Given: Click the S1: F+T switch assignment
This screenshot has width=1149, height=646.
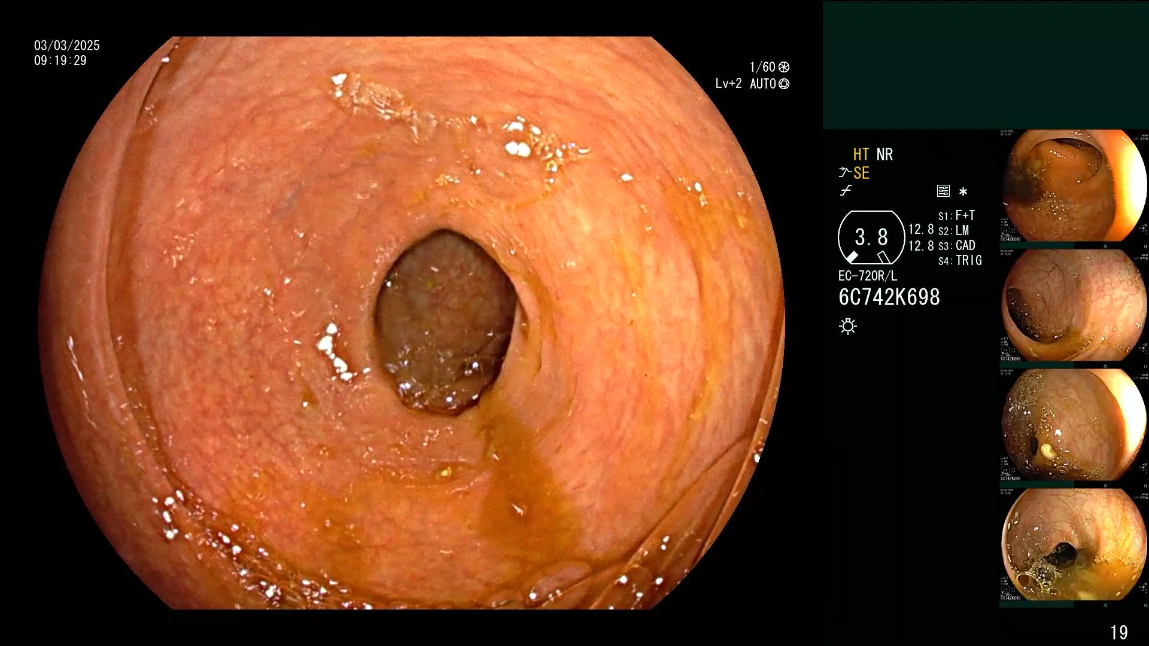Looking at the screenshot, I should click(957, 215).
